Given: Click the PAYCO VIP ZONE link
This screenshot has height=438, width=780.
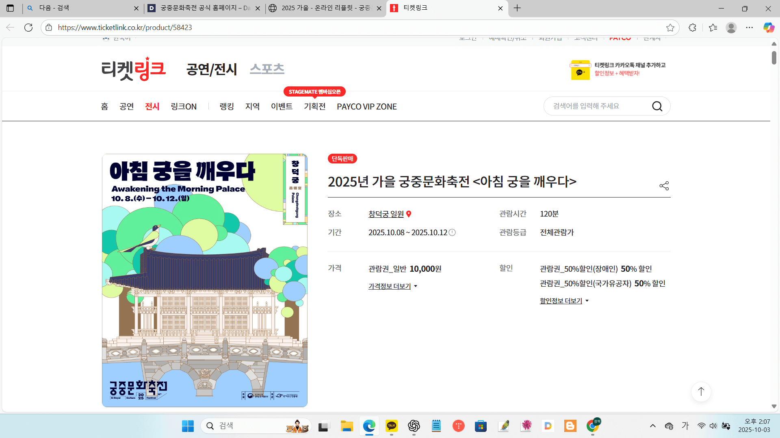Looking at the screenshot, I should [366, 106].
